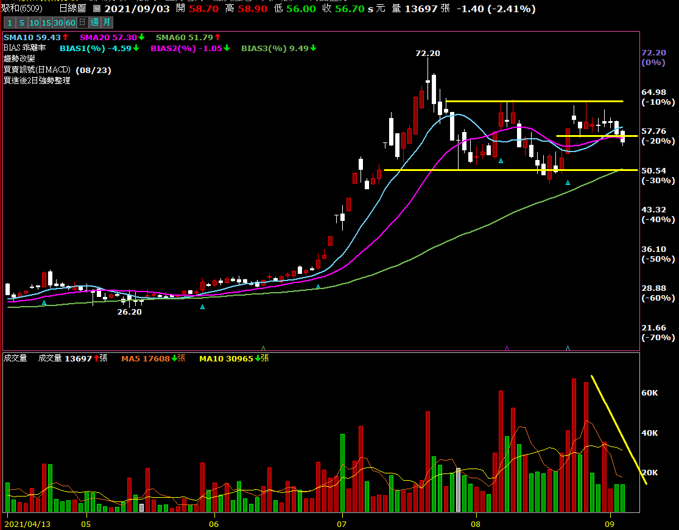Click the yellow volume downtrend line
This screenshot has width=679, height=530.
(x=618, y=430)
